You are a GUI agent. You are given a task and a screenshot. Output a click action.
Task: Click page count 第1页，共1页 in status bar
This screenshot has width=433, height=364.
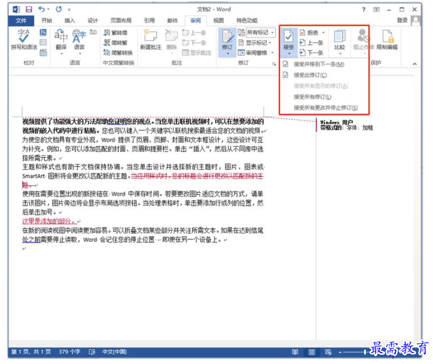(31, 352)
